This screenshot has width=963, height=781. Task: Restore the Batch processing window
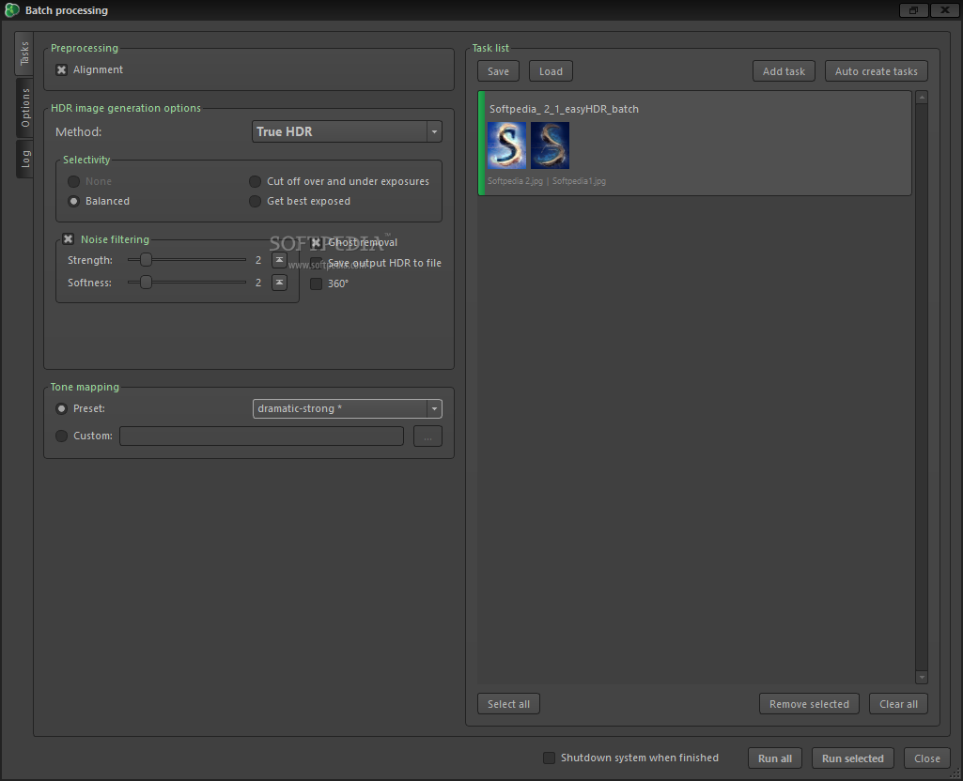tap(914, 9)
